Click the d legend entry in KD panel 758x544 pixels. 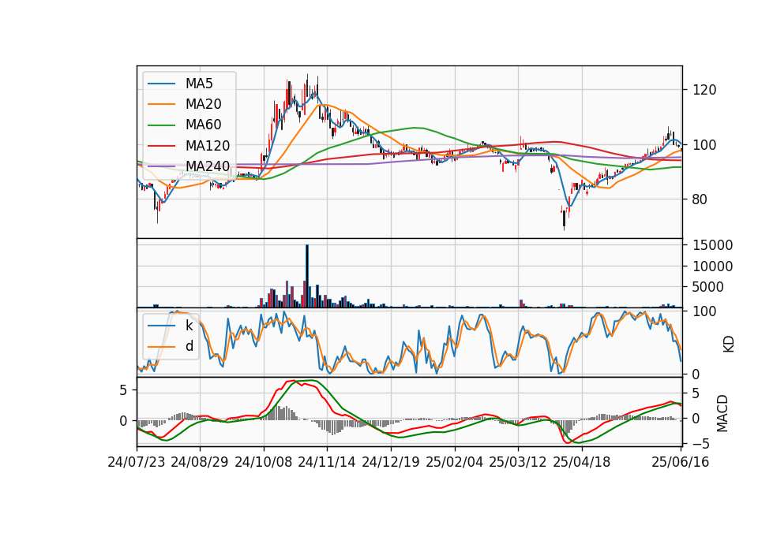pyautogui.click(x=189, y=346)
